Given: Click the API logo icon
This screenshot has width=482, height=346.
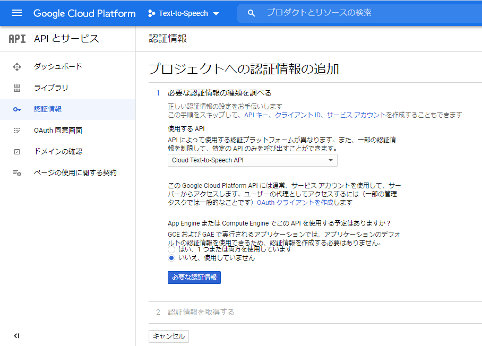Looking at the screenshot, I should click(x=17, y=39).
